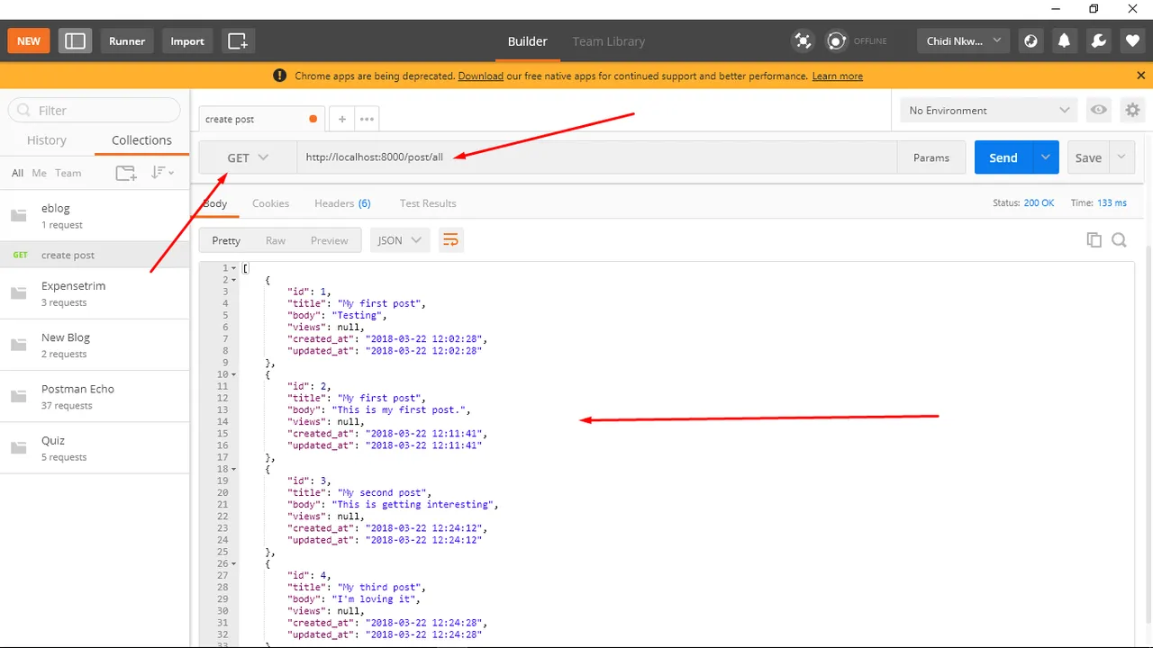
Task: Click the new collection folder icon
Action: tap(126, 173)
